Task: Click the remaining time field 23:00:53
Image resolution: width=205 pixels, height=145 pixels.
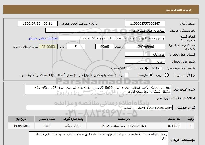Action: pos(48,47)
